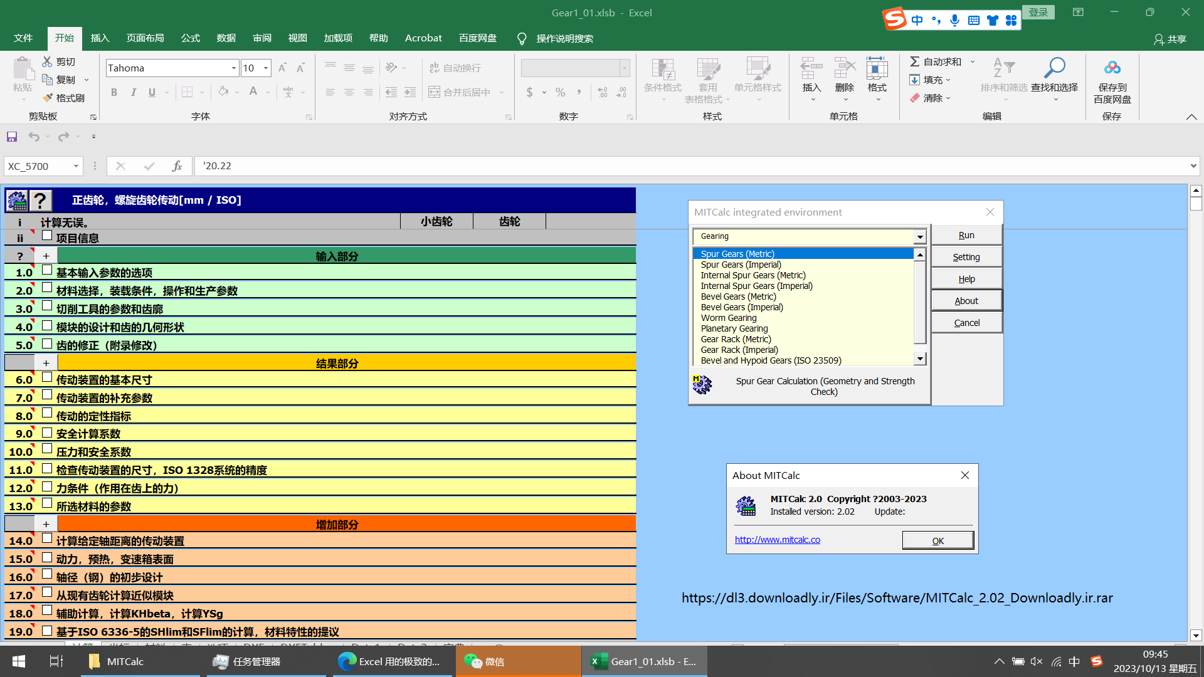
Task: Open the fill color bucket dropdown
Action: click(x=237, y=93)
